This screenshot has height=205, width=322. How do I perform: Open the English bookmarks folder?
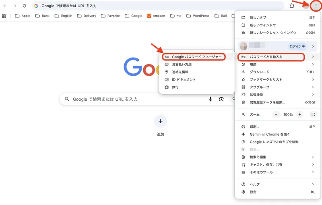click(x=64, y=16)
